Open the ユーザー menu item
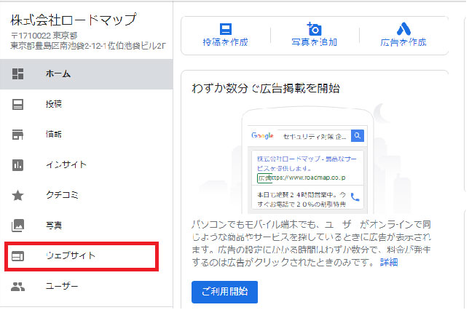Viewport: 469px width, 318px height. point(87,287)
